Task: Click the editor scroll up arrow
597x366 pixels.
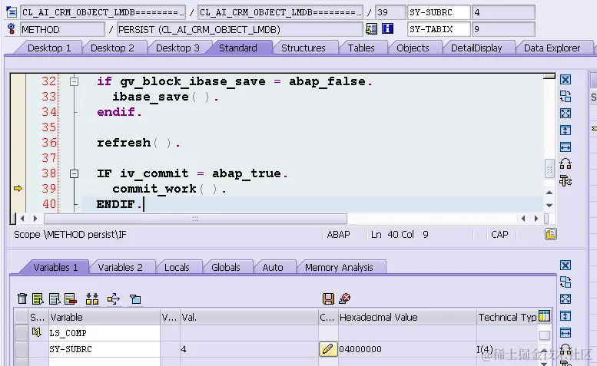Action: (x=549, y=193)
